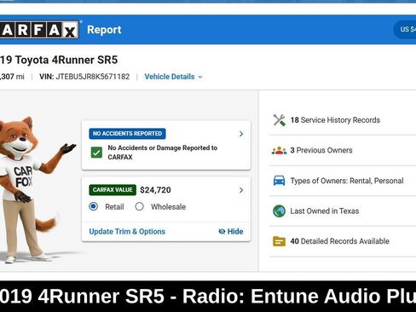This screenshot has height=312, width=416.
Task: Click the crossed-eye icon next to Hide
Action: pos(222,232)
